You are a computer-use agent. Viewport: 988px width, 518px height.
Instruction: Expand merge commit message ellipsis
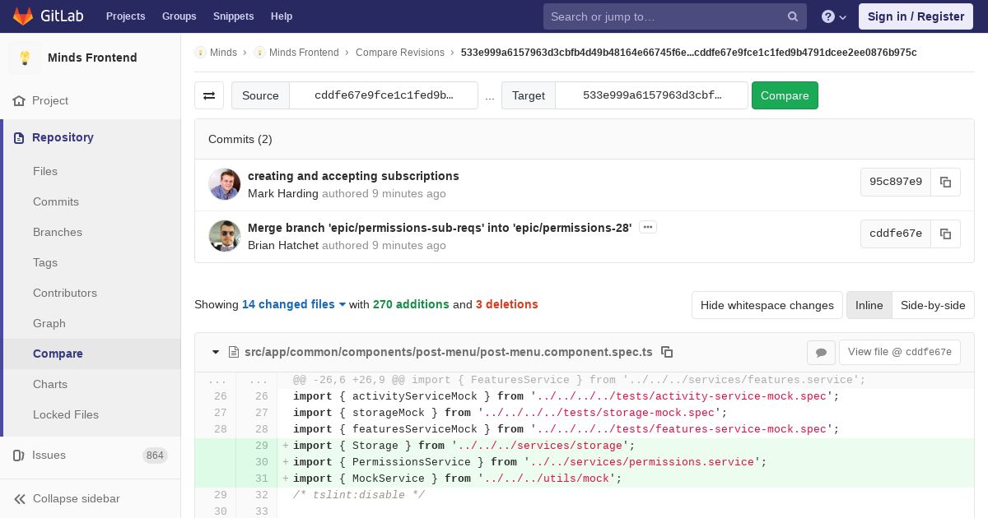pyautogui.click(x=648, y=227)
